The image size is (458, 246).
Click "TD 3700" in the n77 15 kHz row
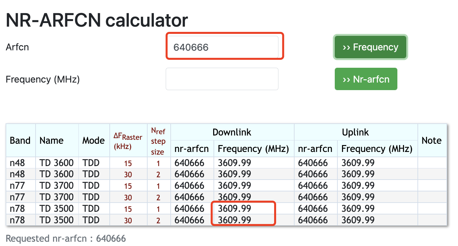56,185
